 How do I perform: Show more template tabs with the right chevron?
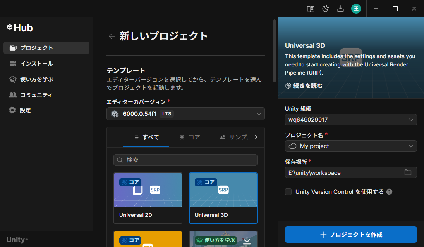256,137
